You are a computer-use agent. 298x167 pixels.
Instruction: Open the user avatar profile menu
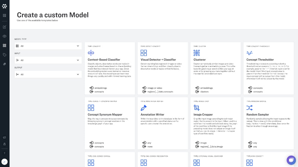pyautogui.click(x=4, y=162)
